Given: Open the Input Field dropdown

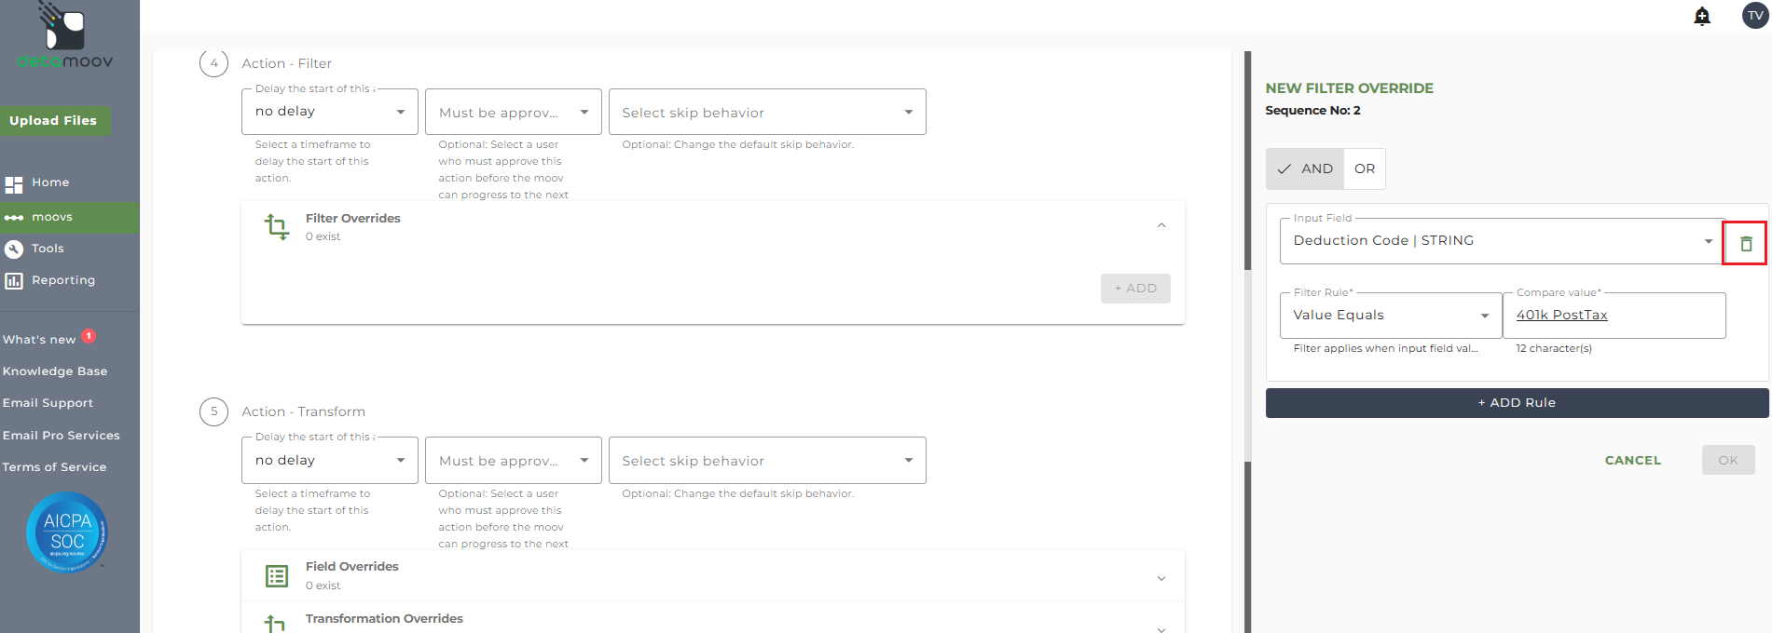Looking at the screenshot, I should [x=1501, y=241].
